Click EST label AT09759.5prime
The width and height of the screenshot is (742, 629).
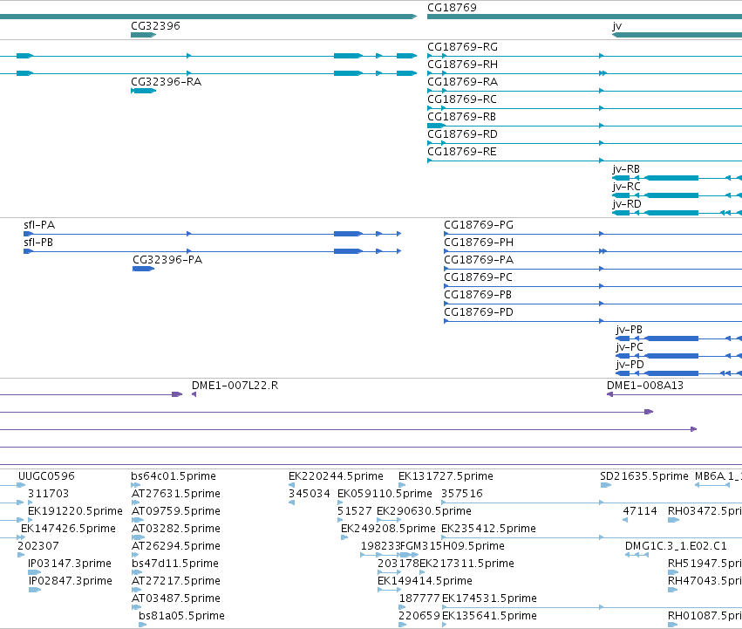(176, 511)
